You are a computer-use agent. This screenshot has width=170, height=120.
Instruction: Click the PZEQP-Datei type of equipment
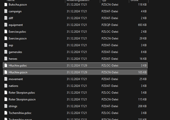click(x=110, y=25)
